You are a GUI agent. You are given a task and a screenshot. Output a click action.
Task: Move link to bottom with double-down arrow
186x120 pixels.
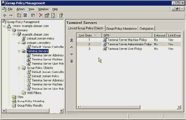(x=72, y=61)
